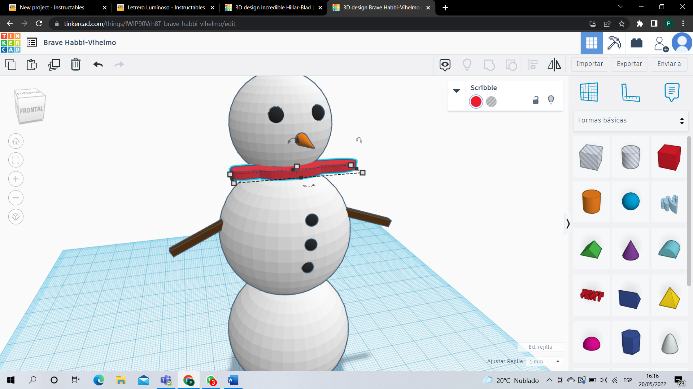This screenshot has width=693, height=389.
Task: Toggle the Scribble shape lock
Action: [536, 100]
